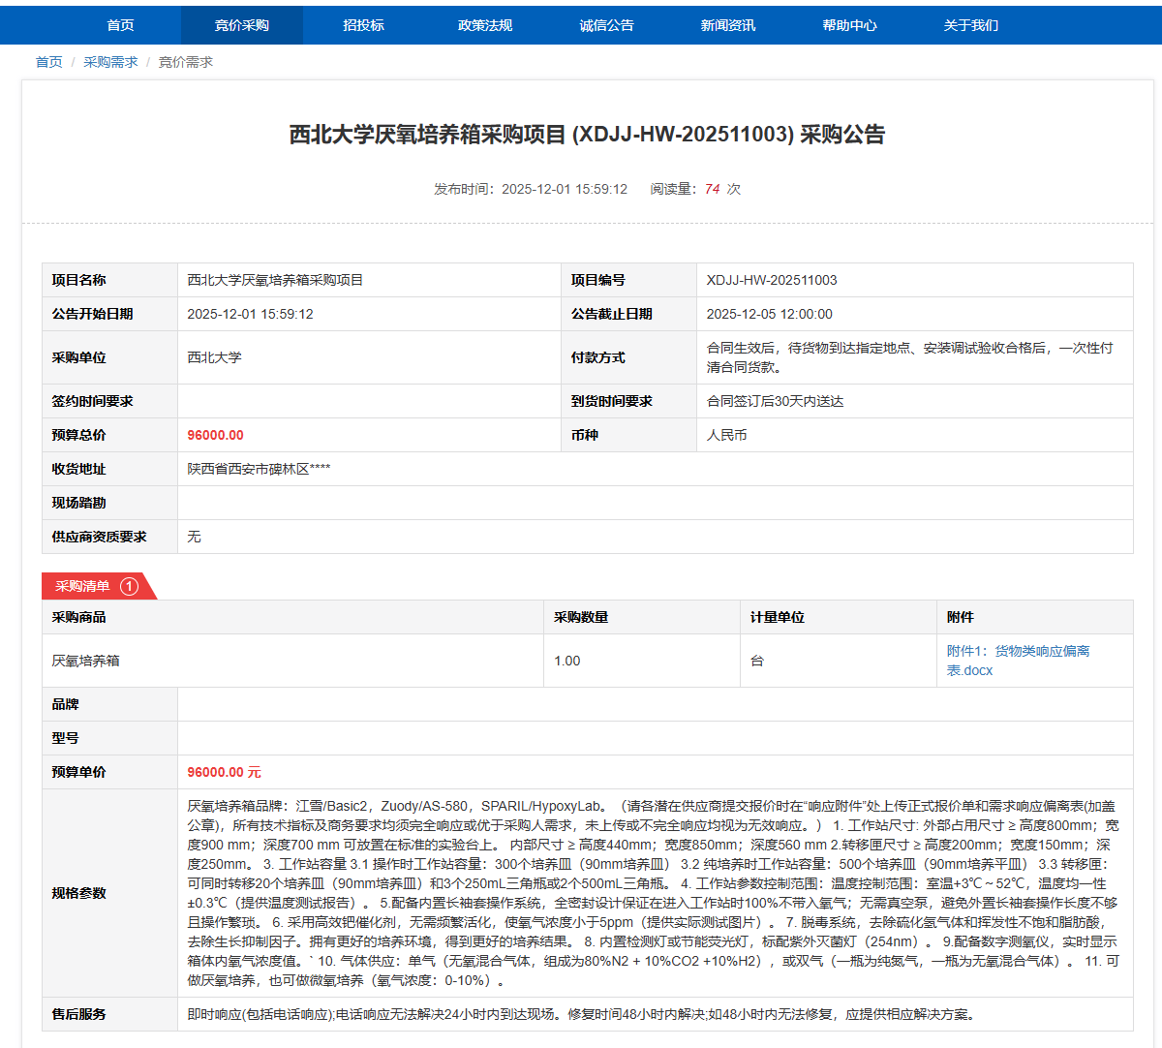Click the circled number 1 badge
Screen dimensions: 1162x1048
pyautogui.click(x=129, y=586)
